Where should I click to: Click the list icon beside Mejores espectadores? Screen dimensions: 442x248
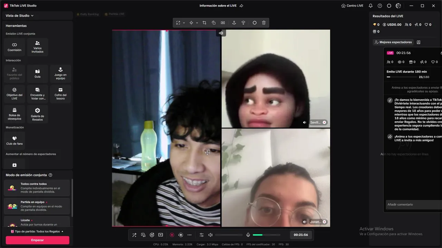point(419,42)
